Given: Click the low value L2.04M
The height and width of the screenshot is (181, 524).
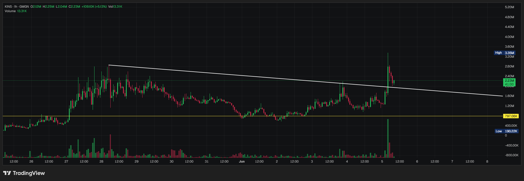Looking at the screenshot, I should point(62,7).
